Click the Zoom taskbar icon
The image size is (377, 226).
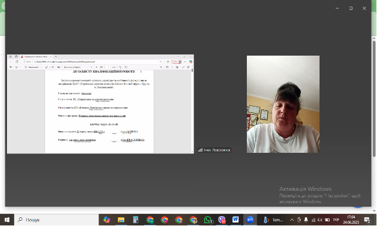tap(250, 220)
